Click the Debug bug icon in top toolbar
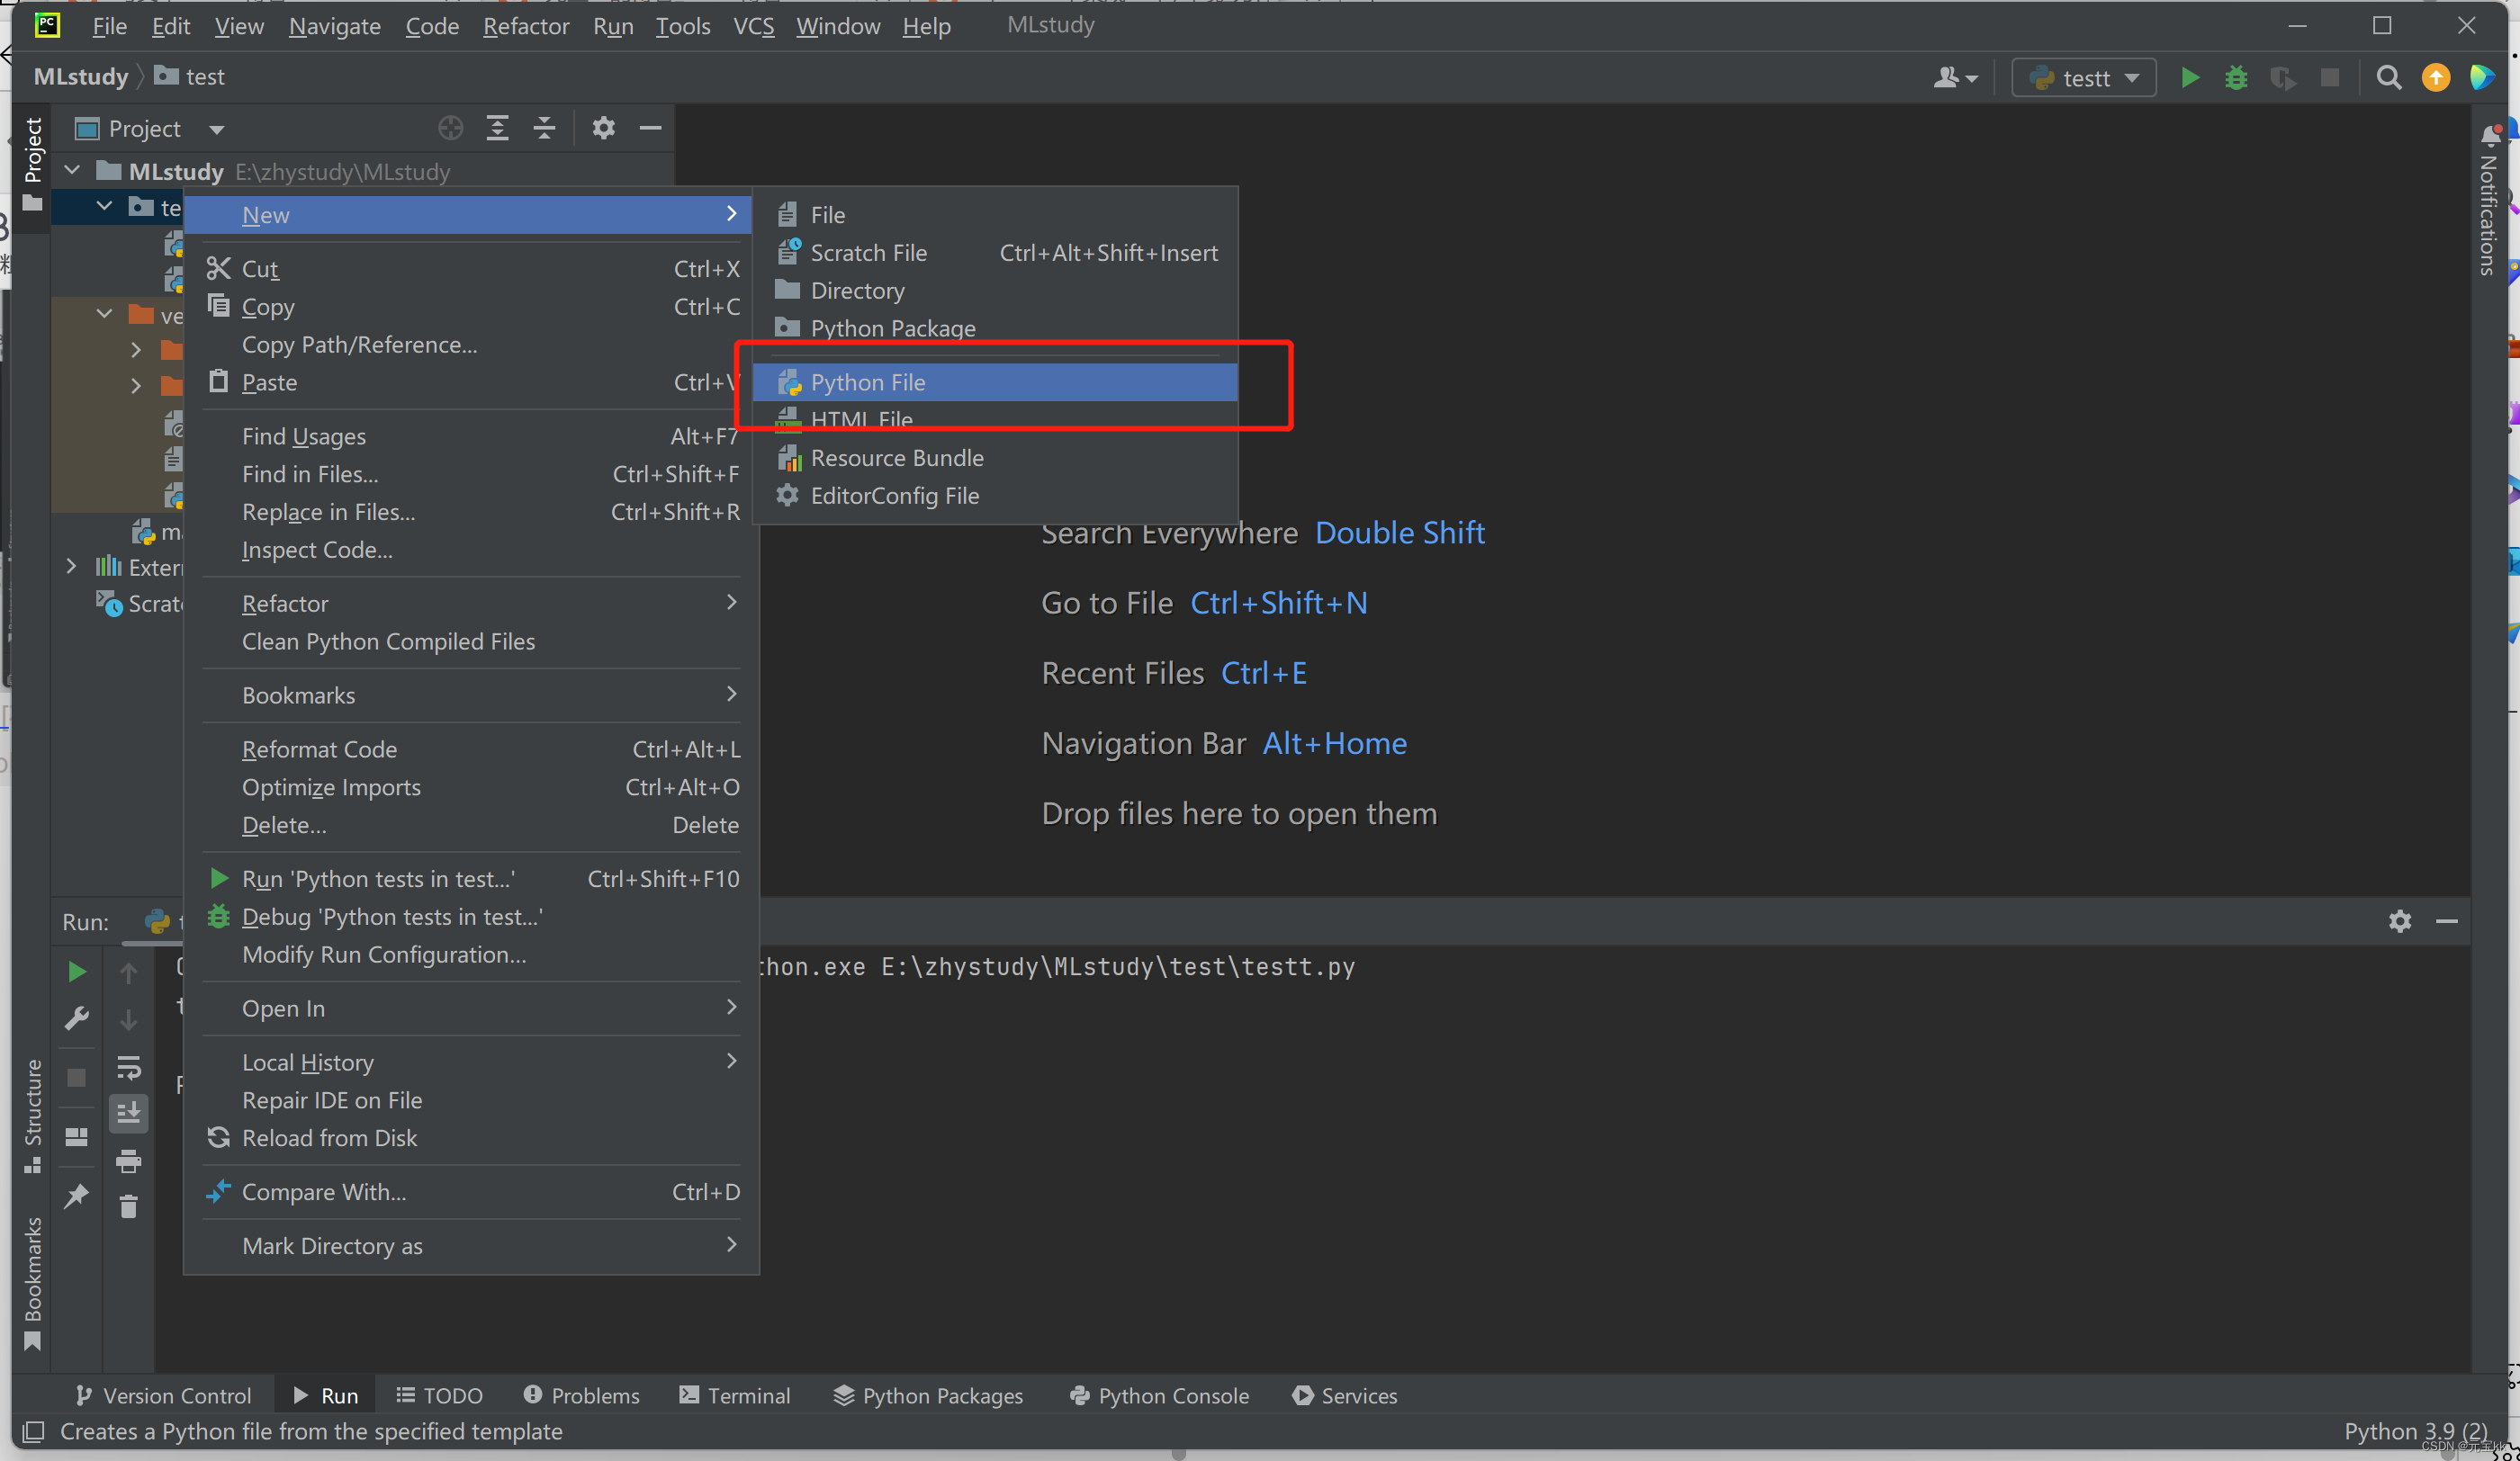This screenshot has width=2520, height=1461. 2236,78
